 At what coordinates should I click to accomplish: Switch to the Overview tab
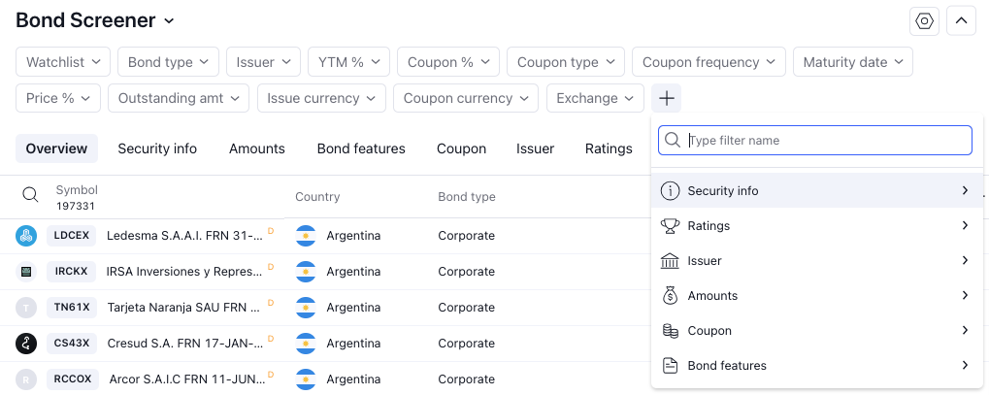56,148
